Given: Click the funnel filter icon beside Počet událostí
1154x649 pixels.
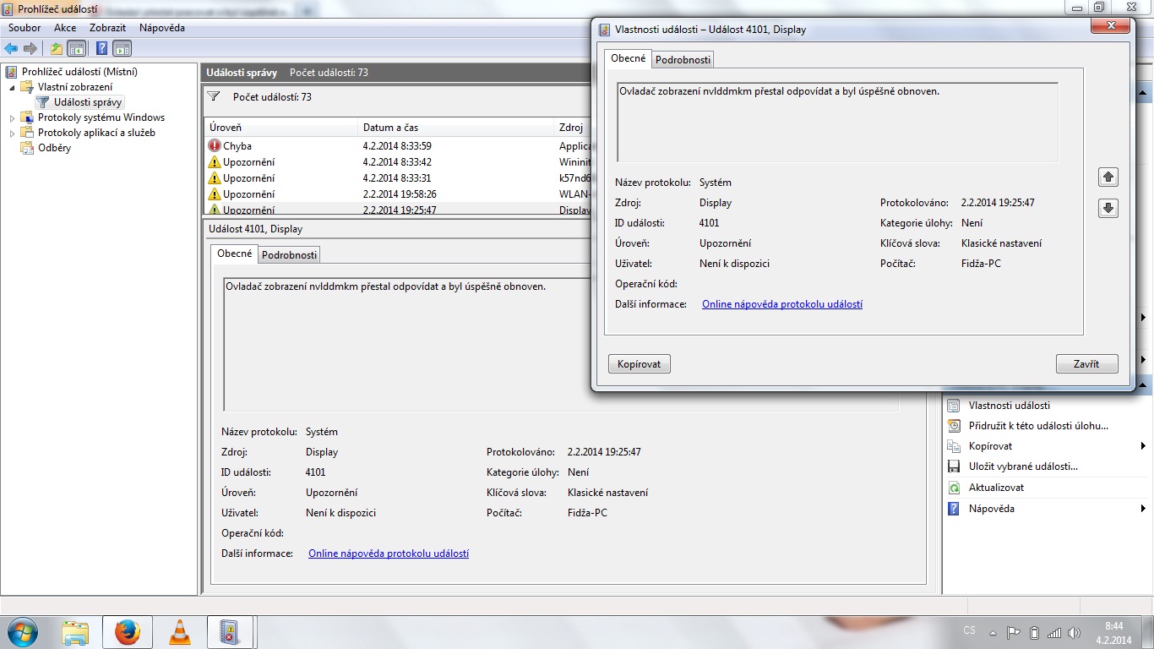Looking at the screenshot, I should [x=214, y=96].
